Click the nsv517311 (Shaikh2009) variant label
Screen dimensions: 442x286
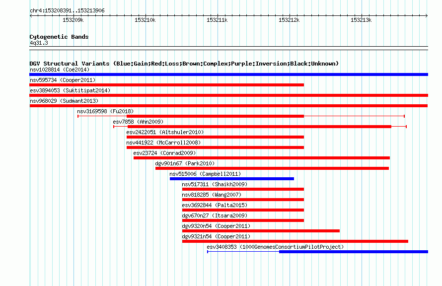click(x=215, y=184)
